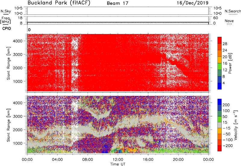
Task: Click the 'Velocity [m s-1]' color bar label
Action: [x=236, y=125]
